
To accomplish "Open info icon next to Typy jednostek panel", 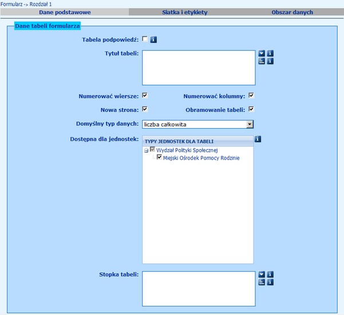I will tap(258, 139).
